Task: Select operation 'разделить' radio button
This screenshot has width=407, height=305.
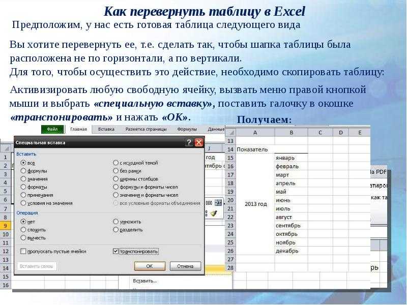Action: point(116,230)
